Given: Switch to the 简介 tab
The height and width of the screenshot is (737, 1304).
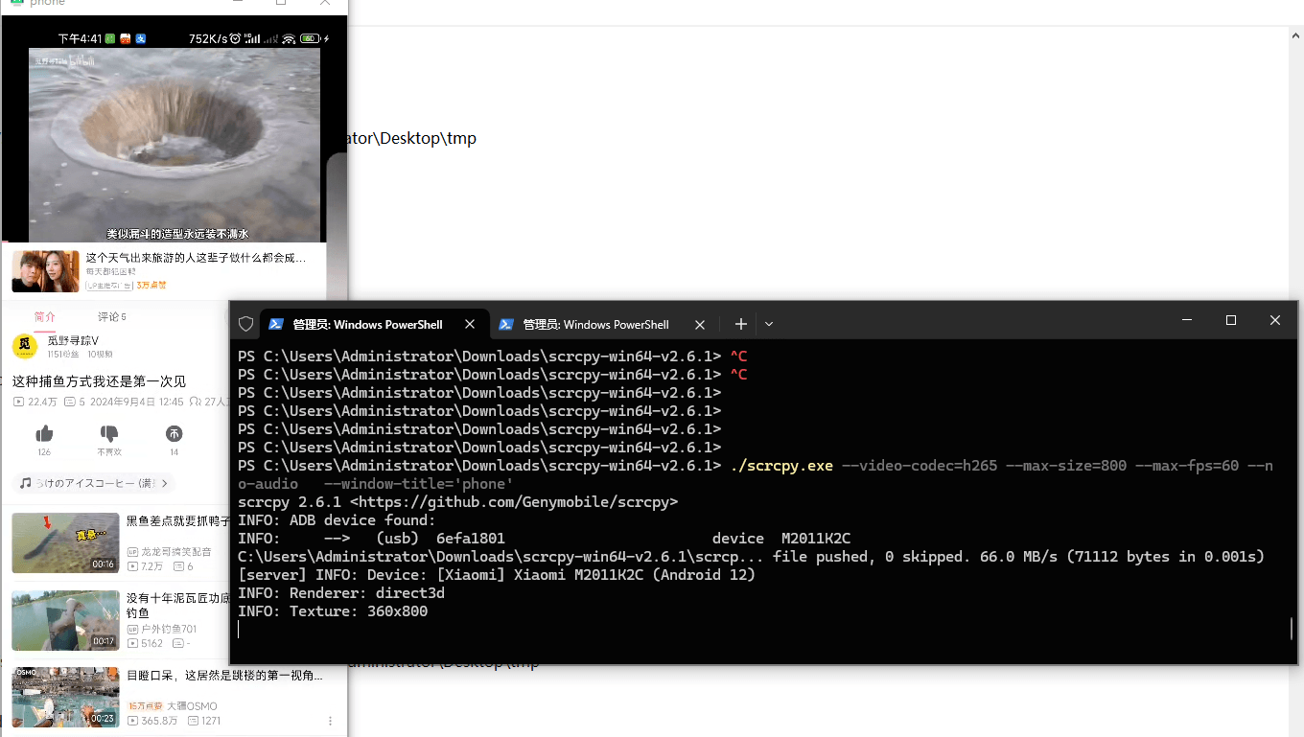Looking at the screenshot, I should pyautogui.click(x=45, y=316).
